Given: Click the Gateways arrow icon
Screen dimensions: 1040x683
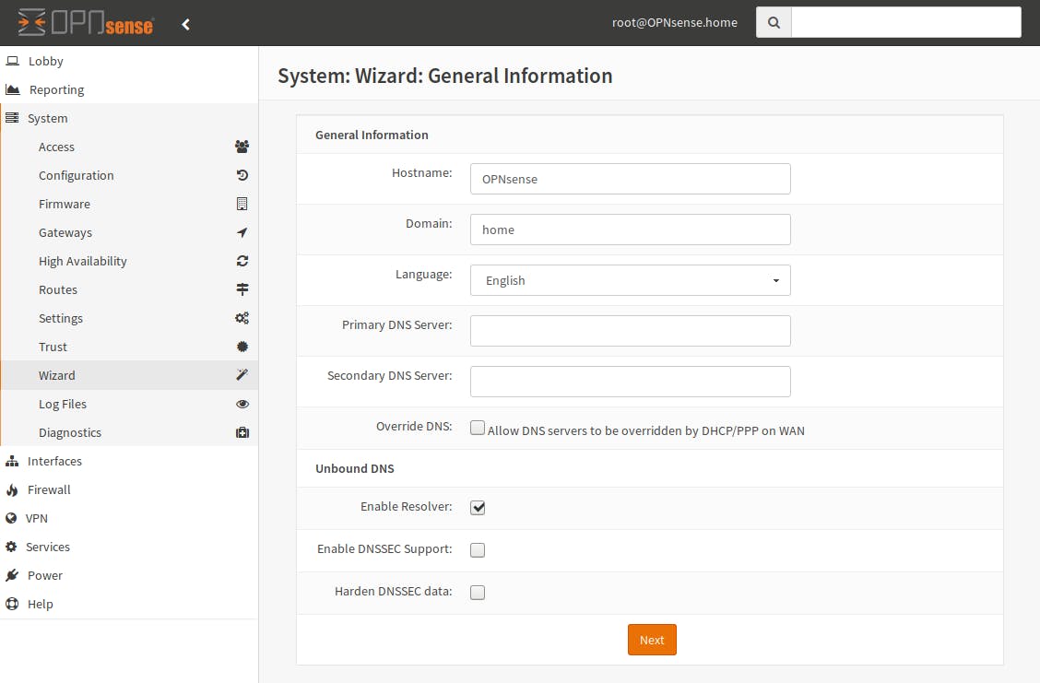Looking at the screenshot, I should click(242, 232).
